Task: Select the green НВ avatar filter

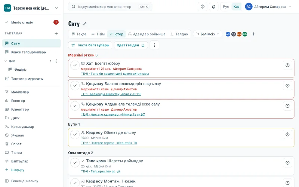Action: tap(245, 34)
